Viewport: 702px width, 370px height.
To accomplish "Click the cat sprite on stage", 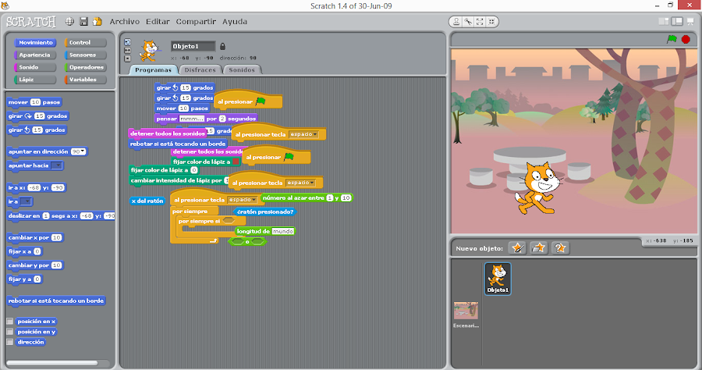I will (537, 188).
